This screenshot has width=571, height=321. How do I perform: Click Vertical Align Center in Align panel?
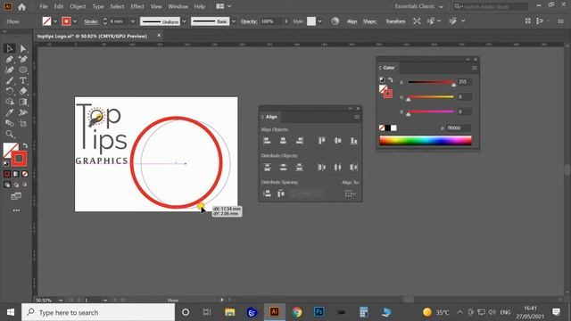click(x=337, y=141)
